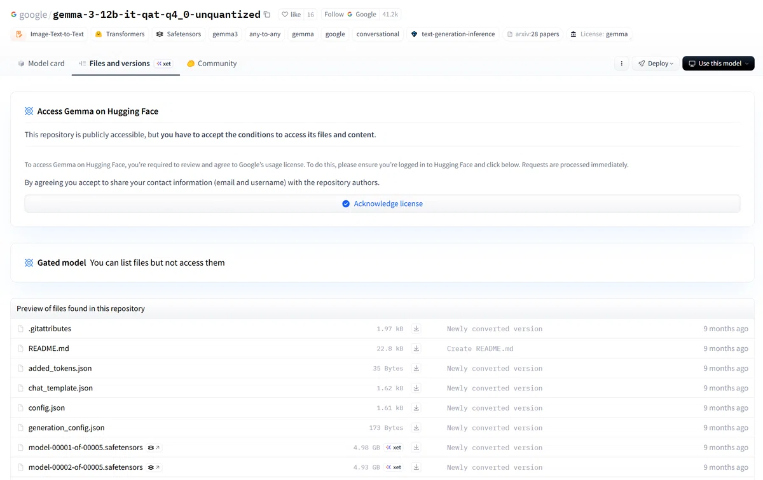Click file icon next to config.json
763x480 pixels.
21,408
